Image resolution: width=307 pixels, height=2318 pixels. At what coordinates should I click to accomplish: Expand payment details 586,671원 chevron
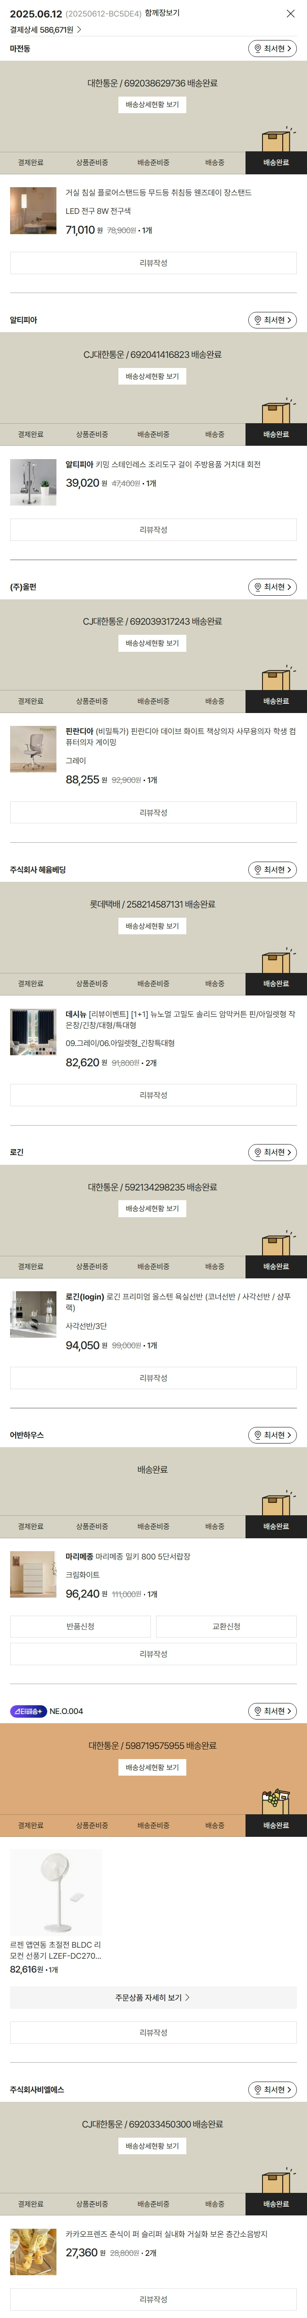pos(79,30)
